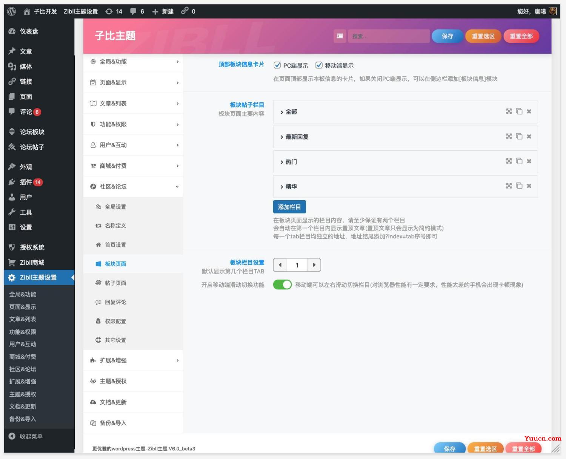Click the updates icon showing 14

point(109,11)
